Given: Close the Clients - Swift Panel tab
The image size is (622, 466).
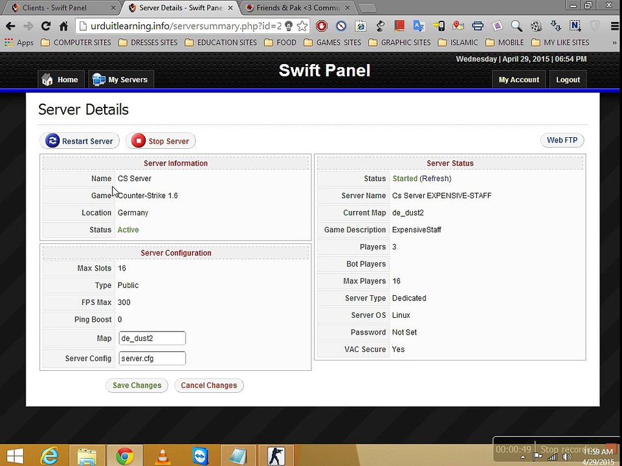Looking at the screenshot, I should pos(113,8).
